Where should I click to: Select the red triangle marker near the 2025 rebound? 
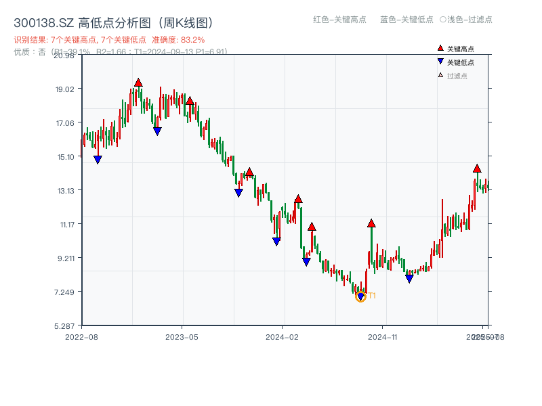[x=476, y=169]
